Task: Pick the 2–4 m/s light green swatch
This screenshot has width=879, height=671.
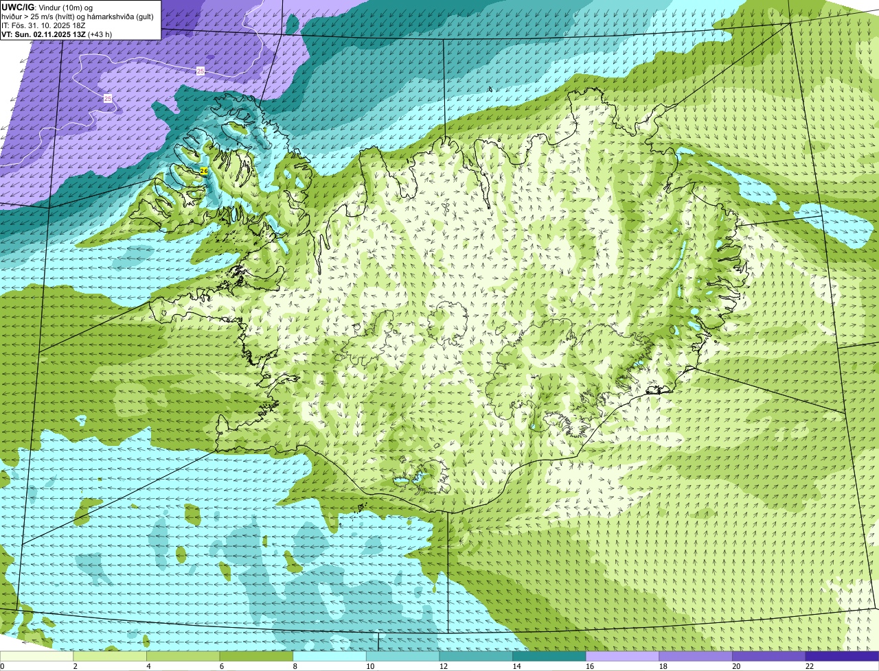Action: [110, 656]
